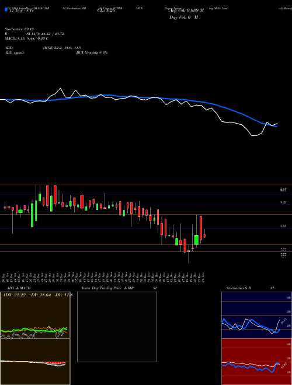The width and height of the screenshot is (292, 385).
Task: Click the end of the white price line
Action: point(277,124)
